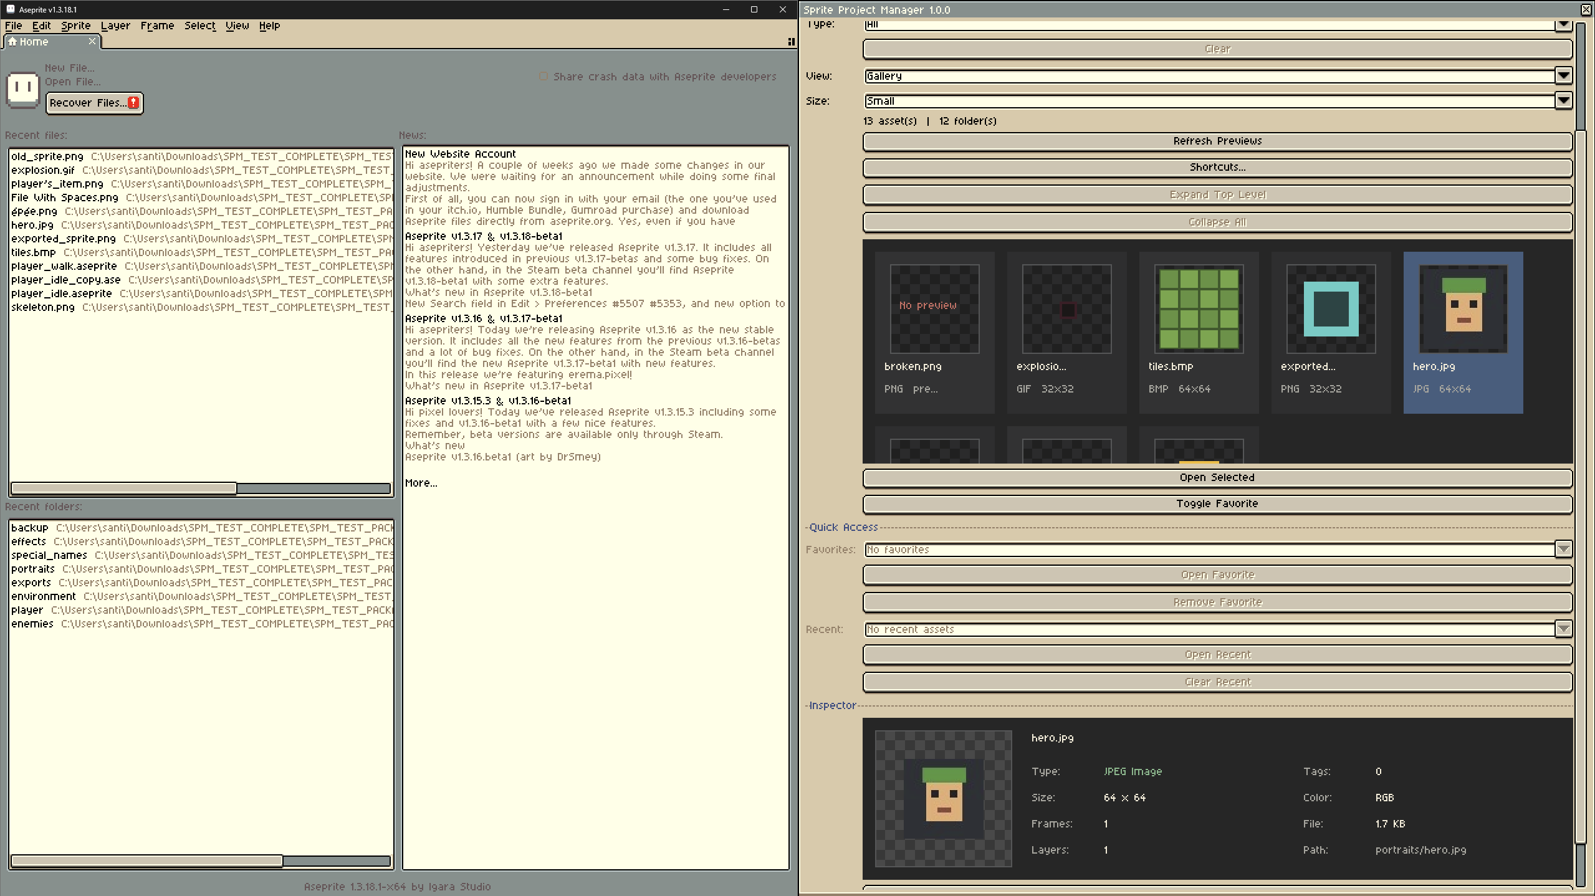Click Remove Favorite button
This screenshot has width=1595, height=896.
point(1218,602)
